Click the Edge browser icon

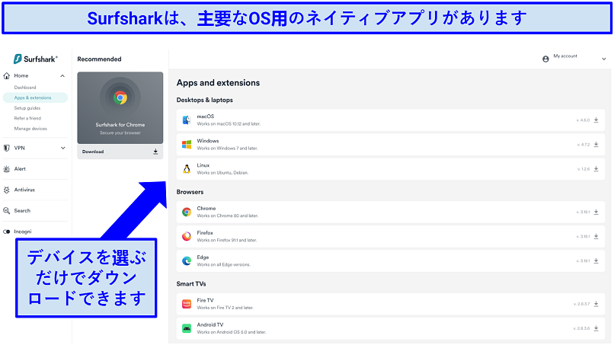click(x=187, y=260)
